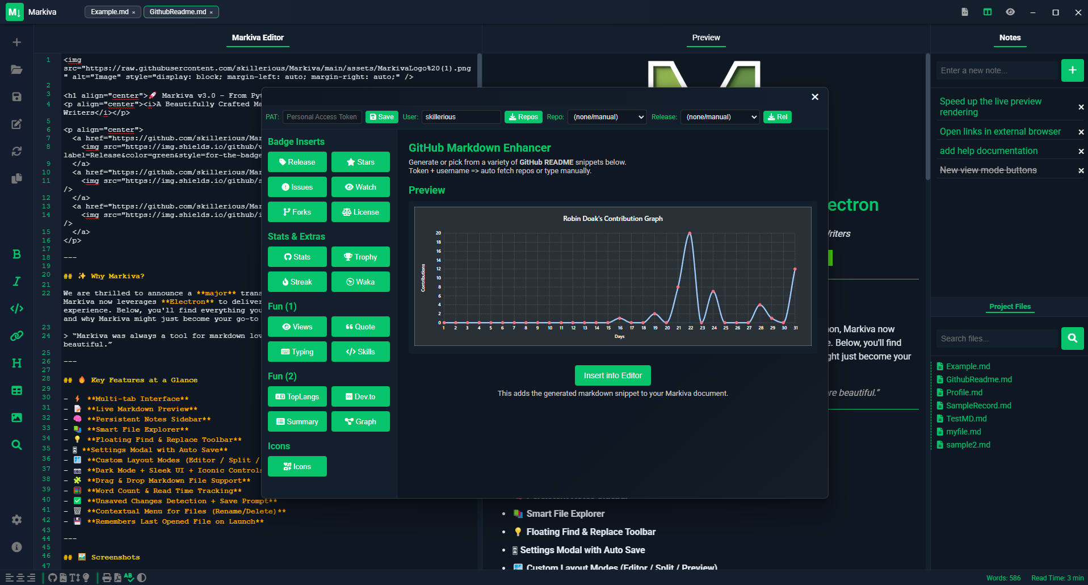This screenshot has width=1088, height=585.
Task: Click the GitHub icon in the status bar
Action: (53, 578)
